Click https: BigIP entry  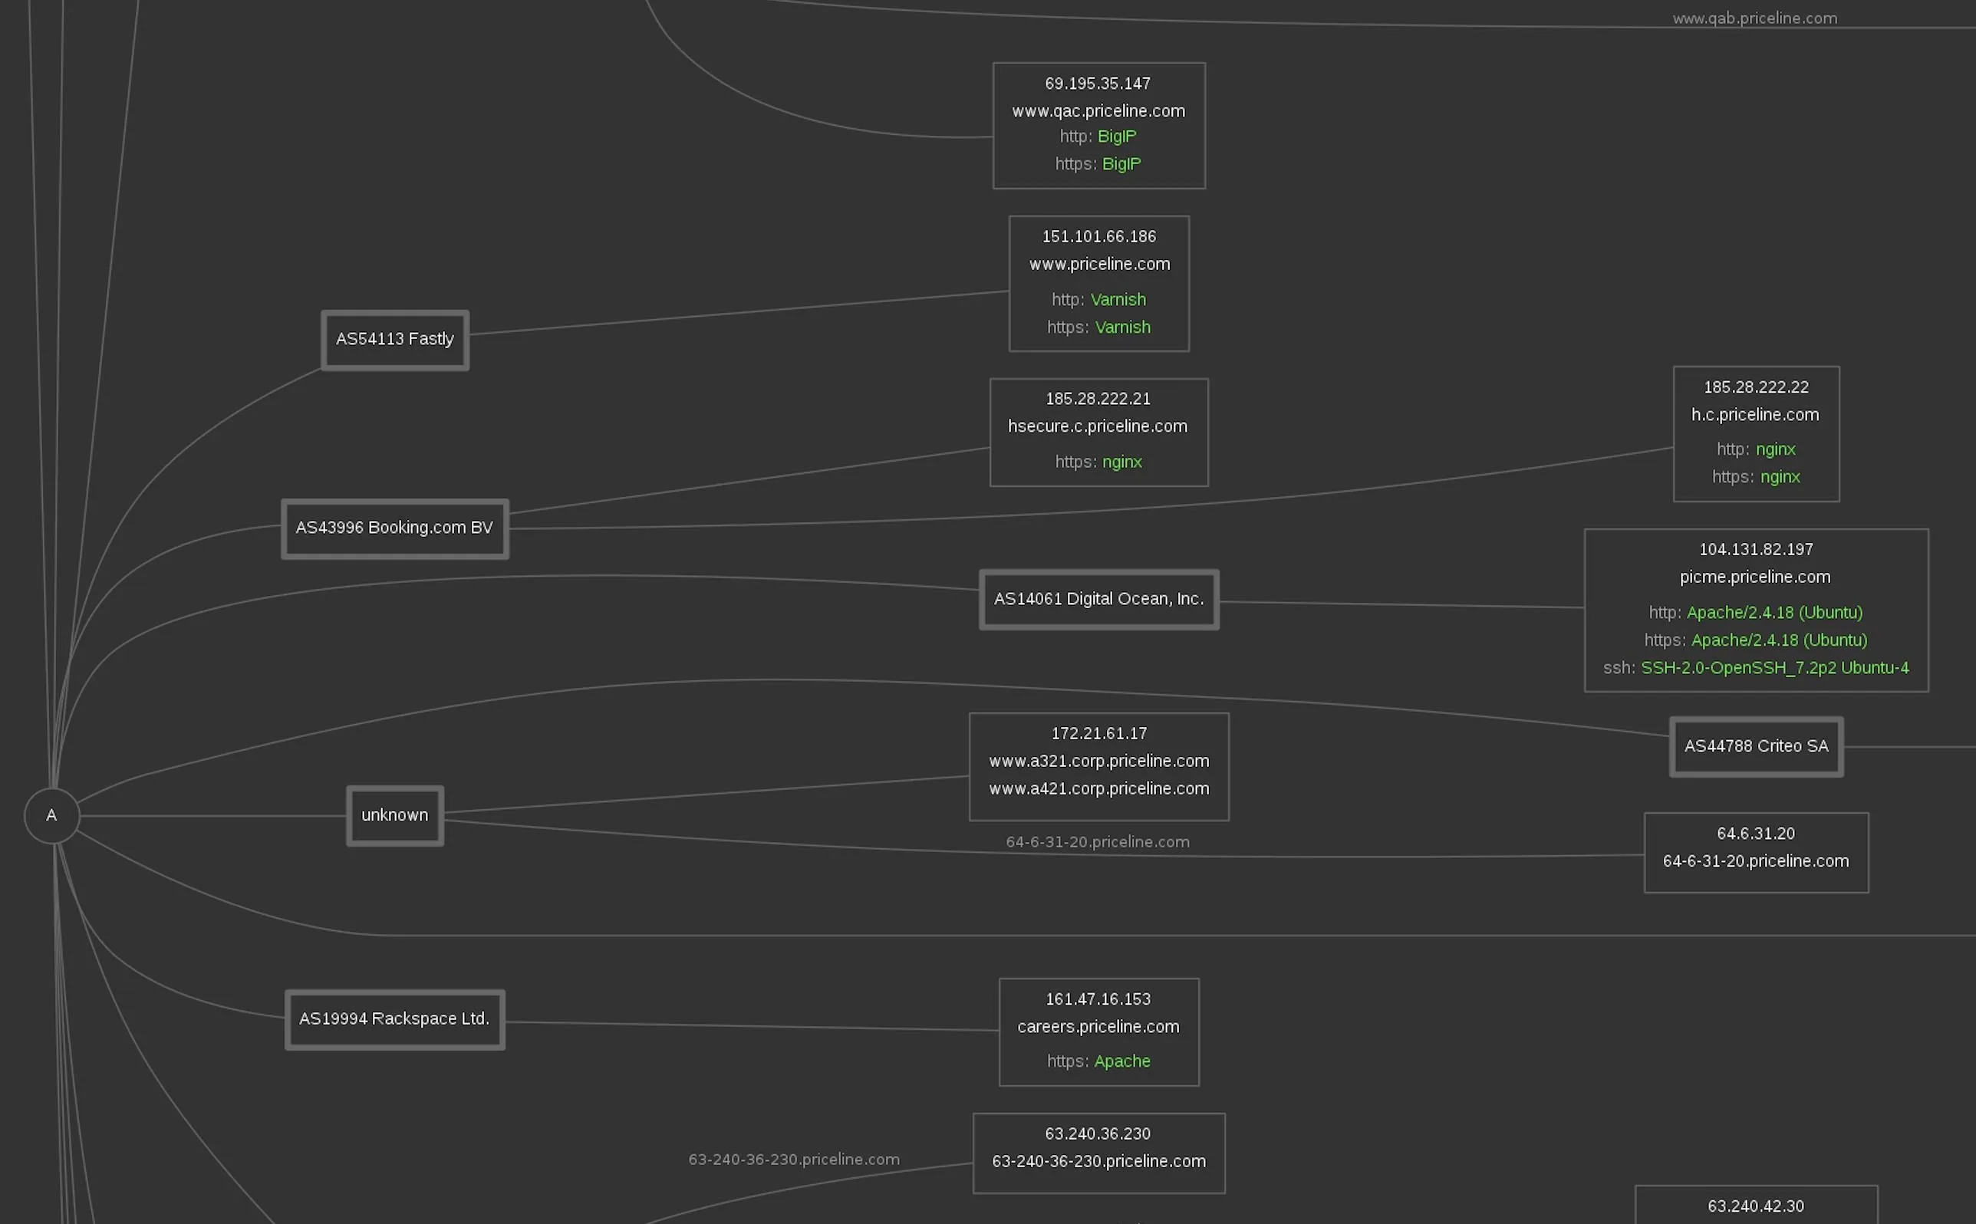click(1098, 163)
